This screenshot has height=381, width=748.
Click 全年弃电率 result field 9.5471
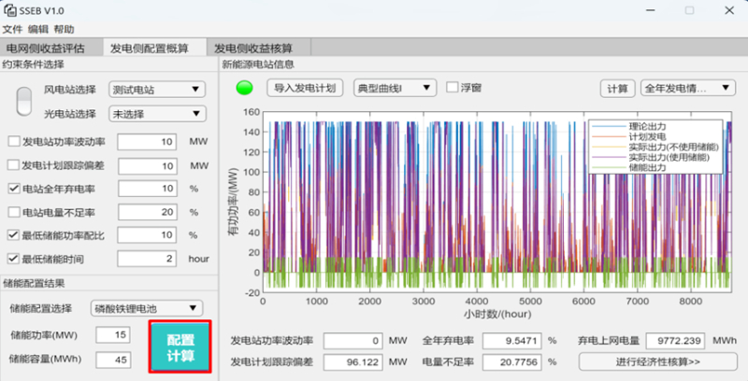tap(512, 341)
